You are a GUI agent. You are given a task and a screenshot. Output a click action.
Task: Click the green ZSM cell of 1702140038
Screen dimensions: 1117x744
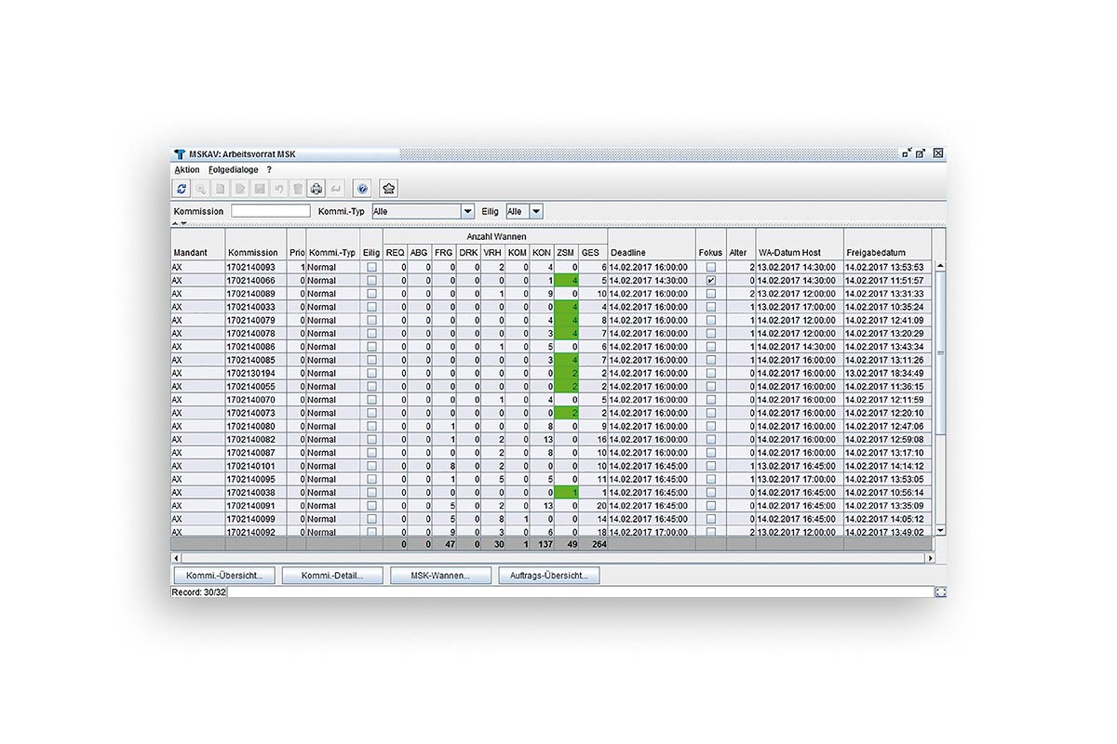(567, 493)
